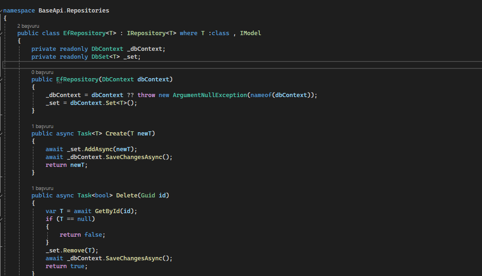Screen dimensions: 482x276
Task: Open the '0 başvuru' references link
Action: (x=42, y=72)
